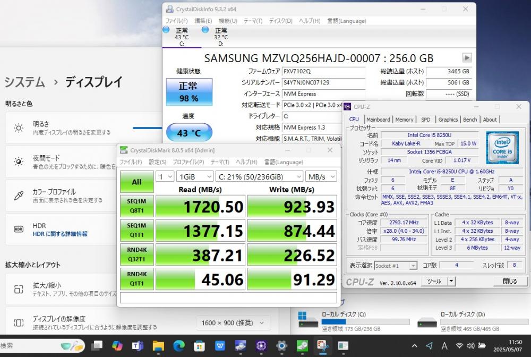Open Task View from taskbar
This screenshot has height=357, width=531.
pos(97,346)
